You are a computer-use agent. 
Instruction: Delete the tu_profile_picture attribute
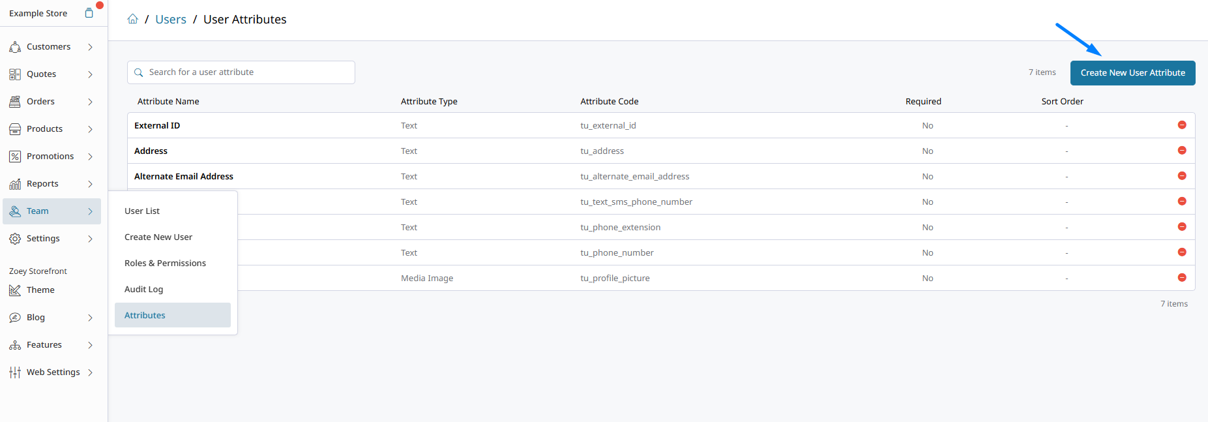[1182, 277]
